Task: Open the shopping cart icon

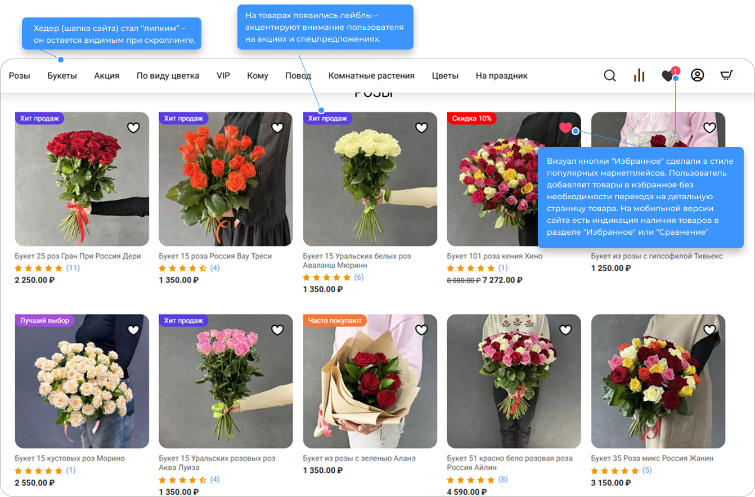Action: [727, 75]
